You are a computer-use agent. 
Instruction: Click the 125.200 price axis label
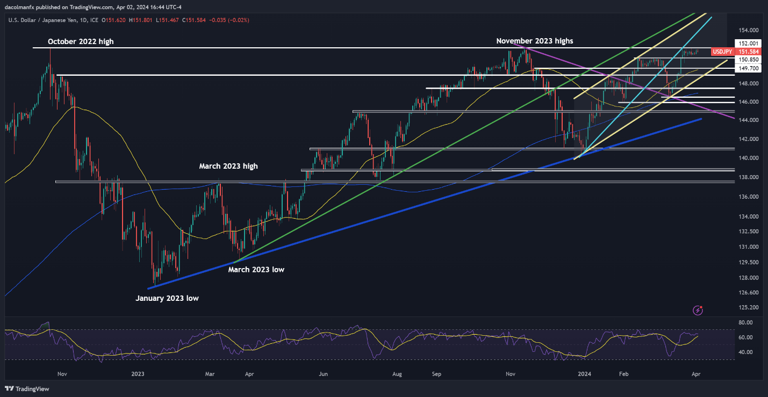coord(748,308)
